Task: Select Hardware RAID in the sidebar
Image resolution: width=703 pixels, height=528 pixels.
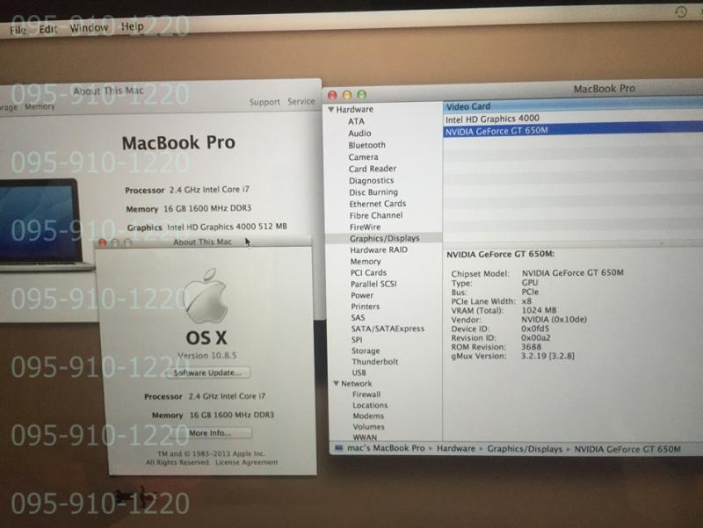Action: pos(379,250)
